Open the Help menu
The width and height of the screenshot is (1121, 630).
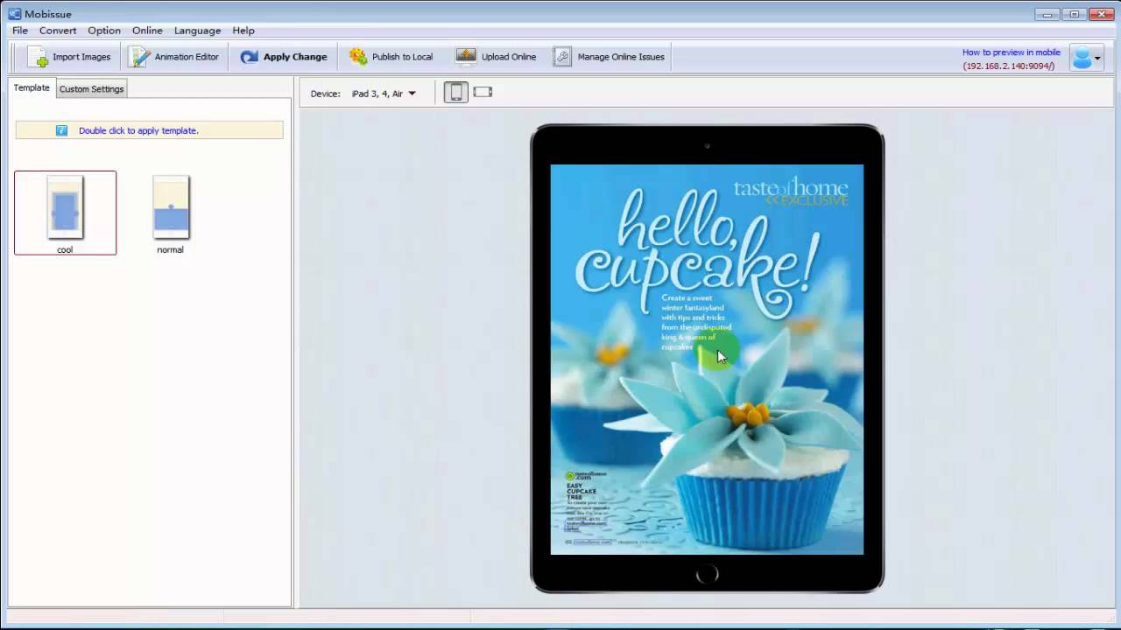[243, 31]
